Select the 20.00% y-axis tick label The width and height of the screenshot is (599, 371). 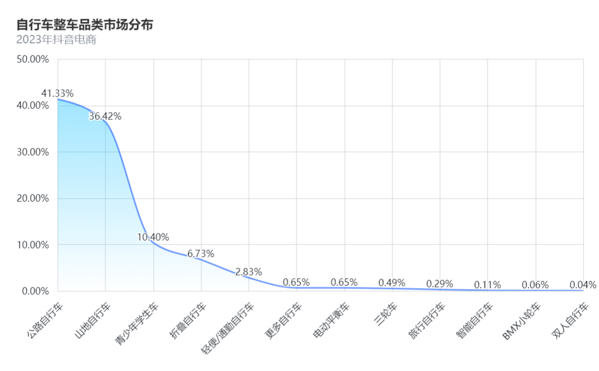pos(33,199)
